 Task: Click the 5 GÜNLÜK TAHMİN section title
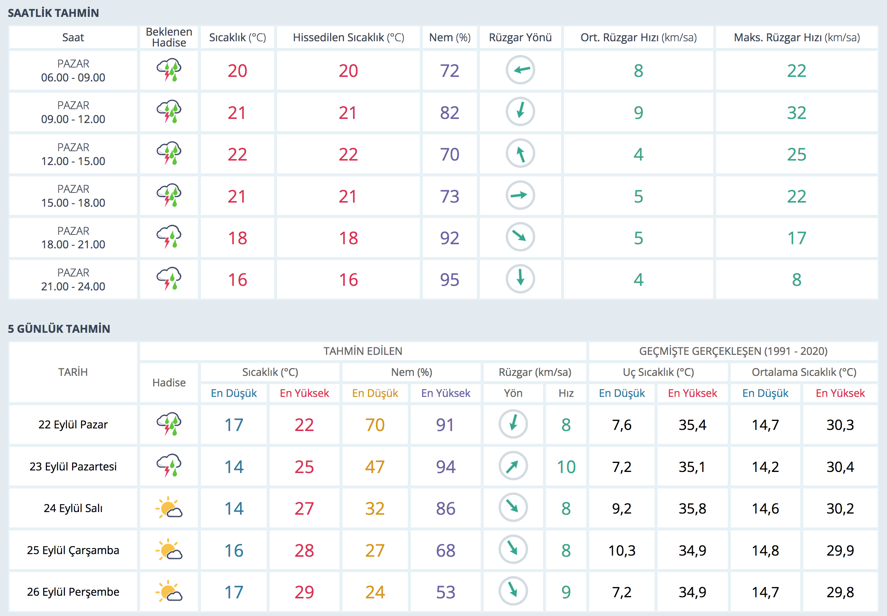(59, 329)
